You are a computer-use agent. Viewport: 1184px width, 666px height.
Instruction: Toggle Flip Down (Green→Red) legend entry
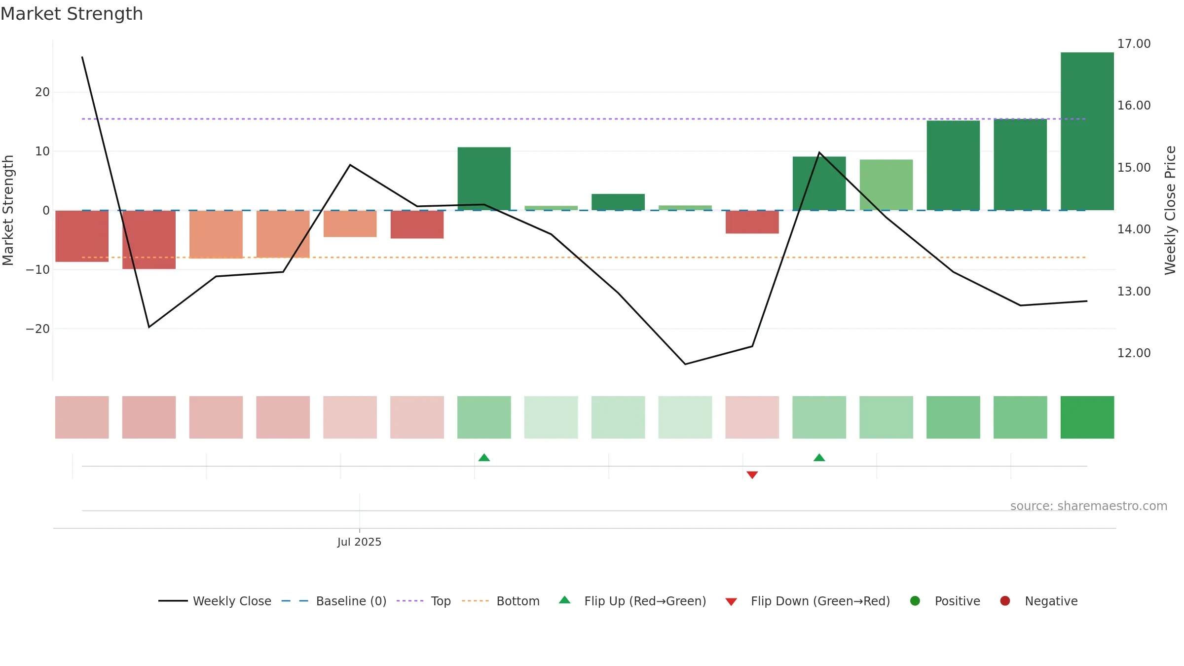click(808, 601)
